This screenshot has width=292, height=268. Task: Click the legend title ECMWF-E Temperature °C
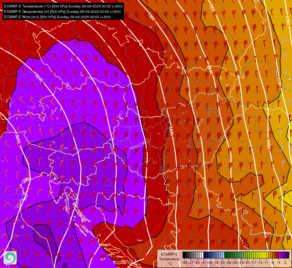(169, 259)
